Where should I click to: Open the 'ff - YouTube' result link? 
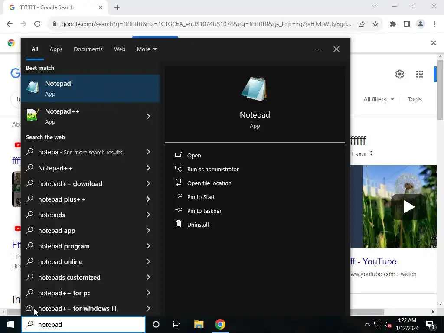(373, 261)
